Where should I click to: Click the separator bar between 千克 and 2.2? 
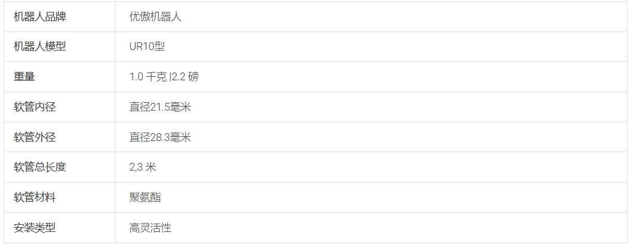(x=170, y=77)
